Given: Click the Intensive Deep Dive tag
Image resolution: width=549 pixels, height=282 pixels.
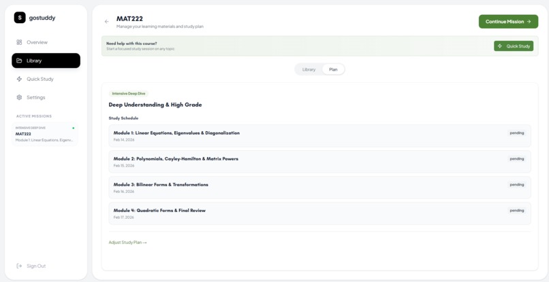Looking at the screenshot, I should click(x=129, y=94).
